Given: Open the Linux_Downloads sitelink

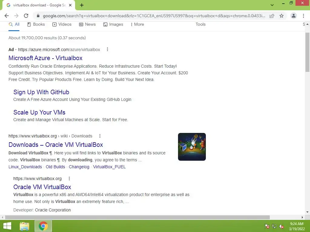Looking at the screenshot, I should [x=25, y=167].
